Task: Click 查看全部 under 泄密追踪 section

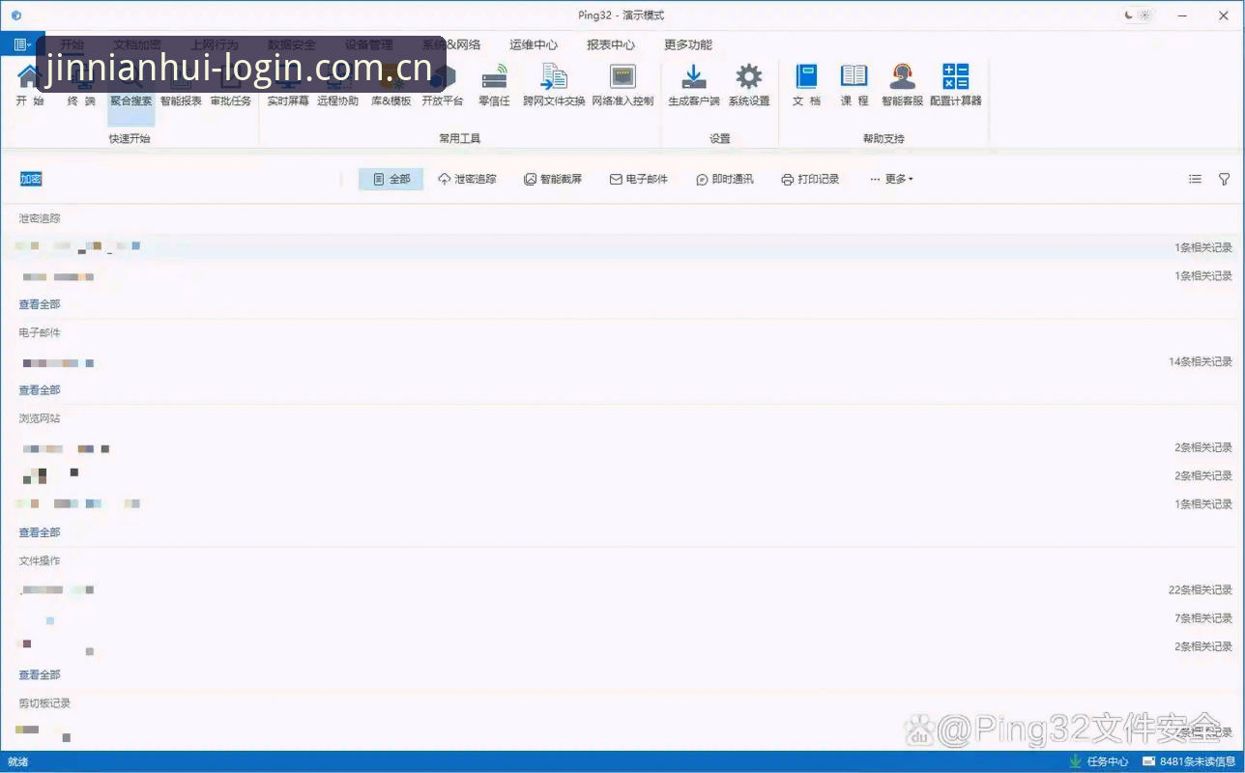Action: [x=40, y=304]
